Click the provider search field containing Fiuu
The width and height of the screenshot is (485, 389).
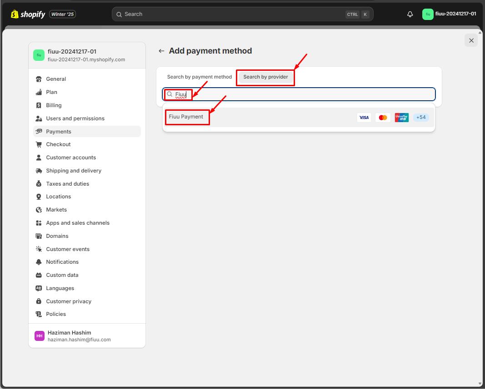pos(299,94)
